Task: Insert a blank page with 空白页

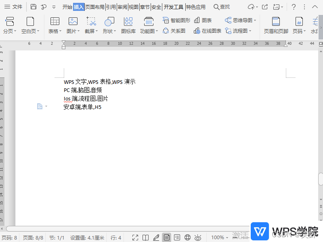Action: tap(30, 25)
